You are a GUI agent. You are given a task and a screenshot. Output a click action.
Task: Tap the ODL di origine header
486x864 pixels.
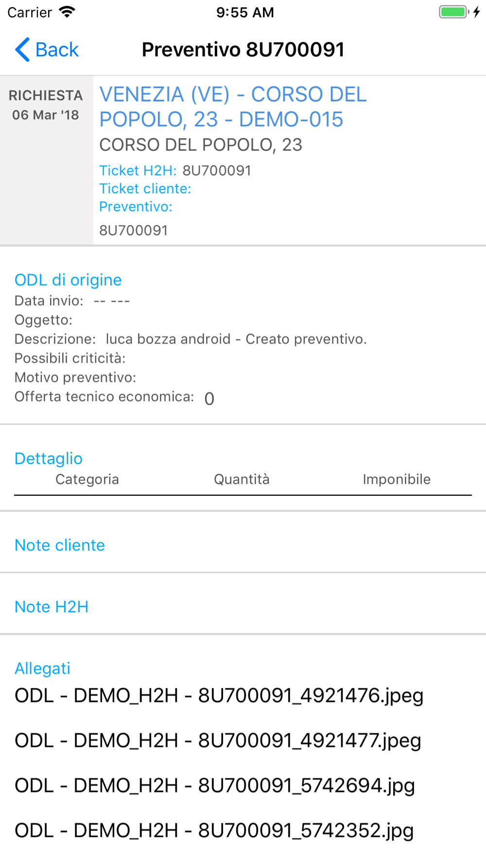(x=68, y=280)
